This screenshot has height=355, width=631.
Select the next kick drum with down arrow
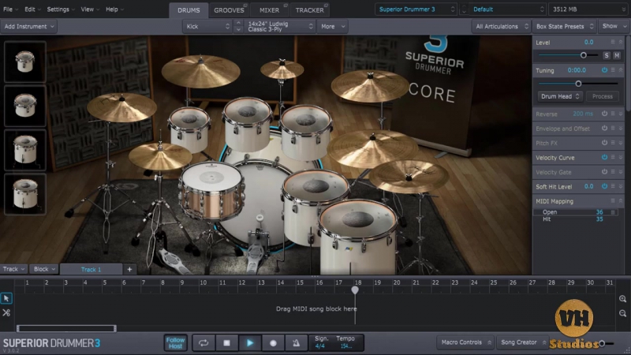tap(238, 30)
